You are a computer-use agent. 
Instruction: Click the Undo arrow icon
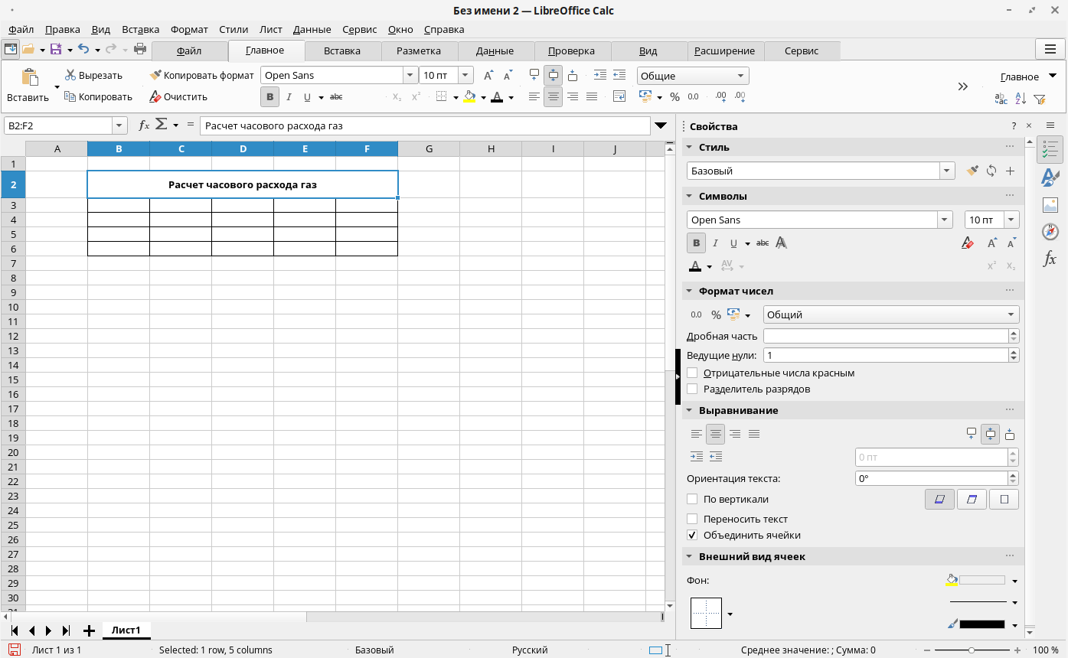(x=83, y=50)
